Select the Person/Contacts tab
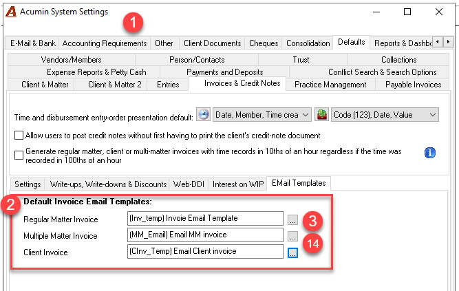The width and height of the screenshot is (459, 291). tap(197, 60)
